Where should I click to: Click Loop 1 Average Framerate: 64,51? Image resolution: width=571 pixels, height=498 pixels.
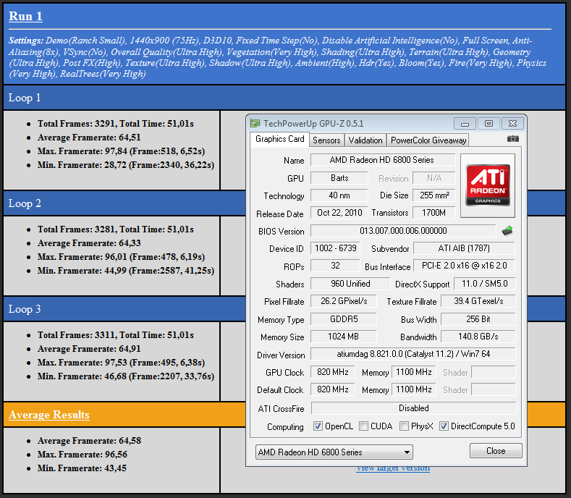click(89, 138)
